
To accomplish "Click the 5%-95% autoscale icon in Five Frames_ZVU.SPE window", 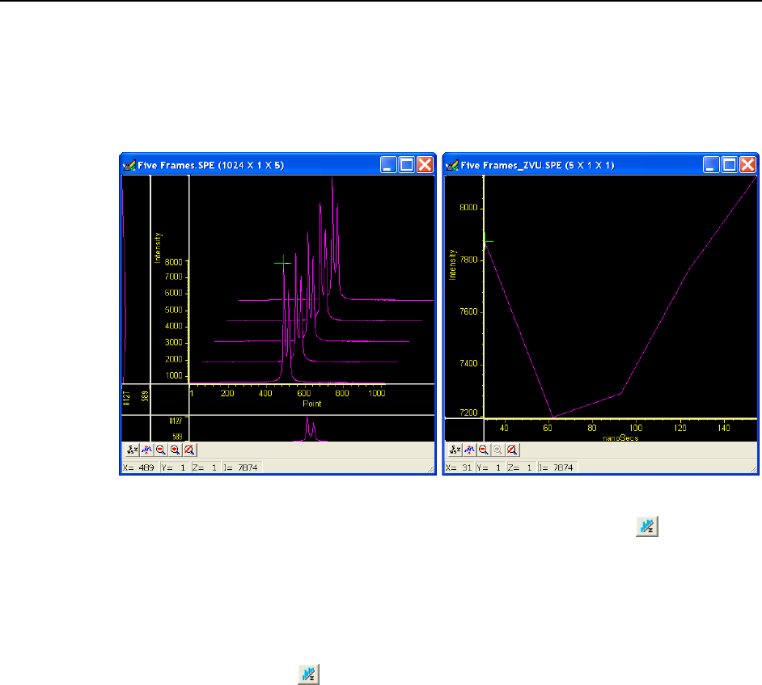I will tap(455, 450).
